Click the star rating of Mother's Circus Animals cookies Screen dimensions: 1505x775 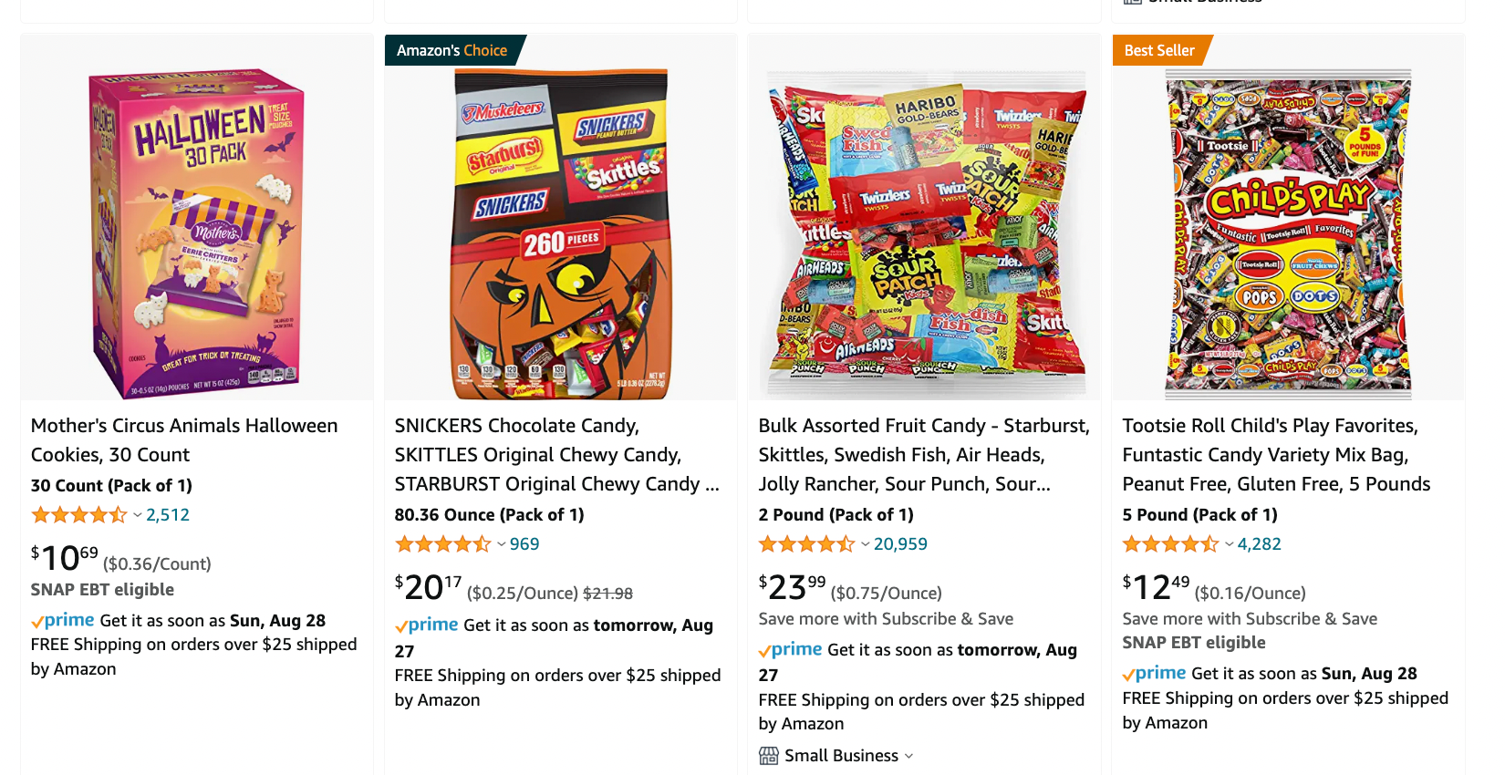[79, 515]
